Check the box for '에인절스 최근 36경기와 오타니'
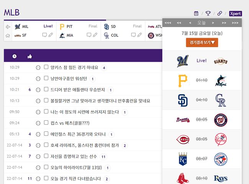 (46, 134)
